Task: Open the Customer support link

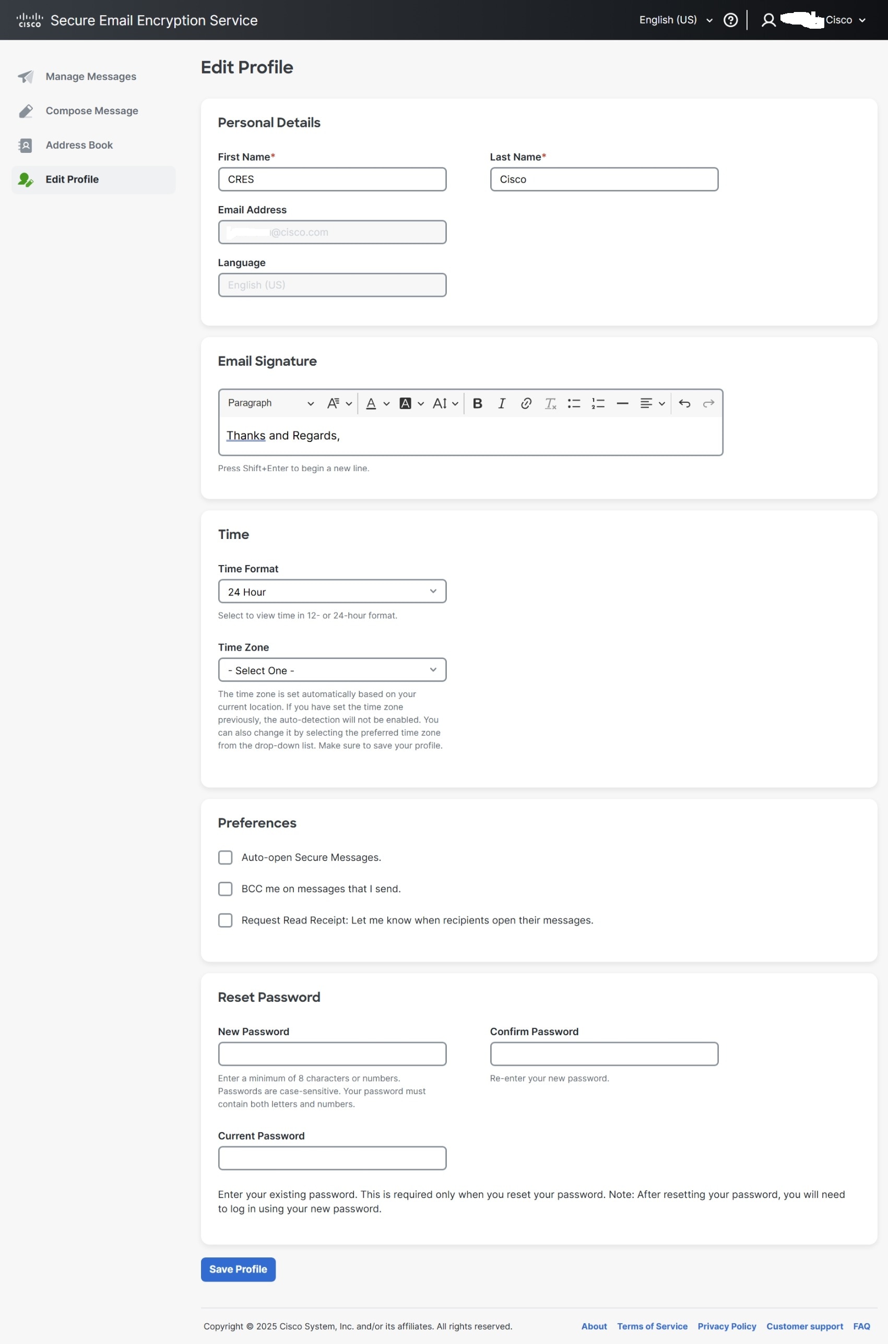Action: (x=804, y=1326)
